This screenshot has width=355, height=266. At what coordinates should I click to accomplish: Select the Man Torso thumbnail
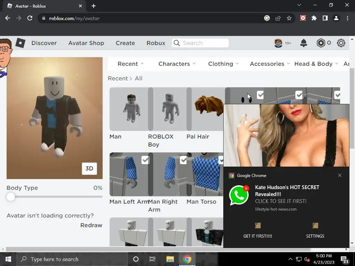[205, 174]
